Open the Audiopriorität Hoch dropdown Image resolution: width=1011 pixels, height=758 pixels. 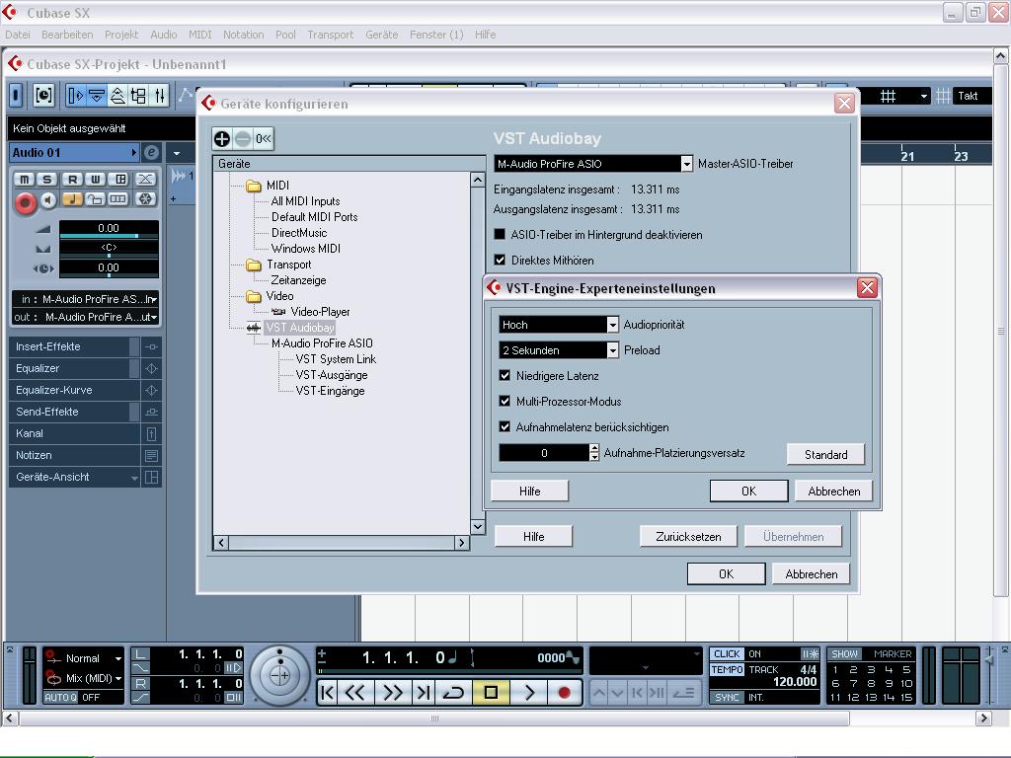[x=559, y=325]
